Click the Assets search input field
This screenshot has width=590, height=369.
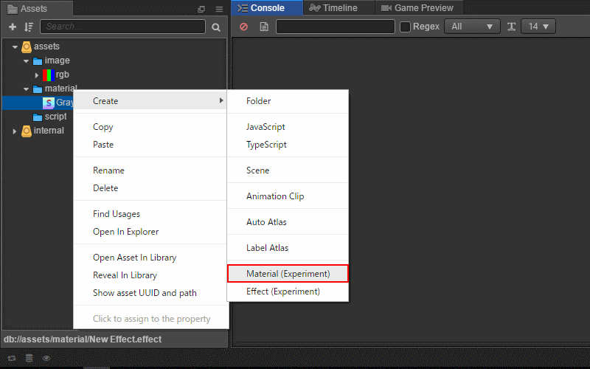(x=122, y=27)
